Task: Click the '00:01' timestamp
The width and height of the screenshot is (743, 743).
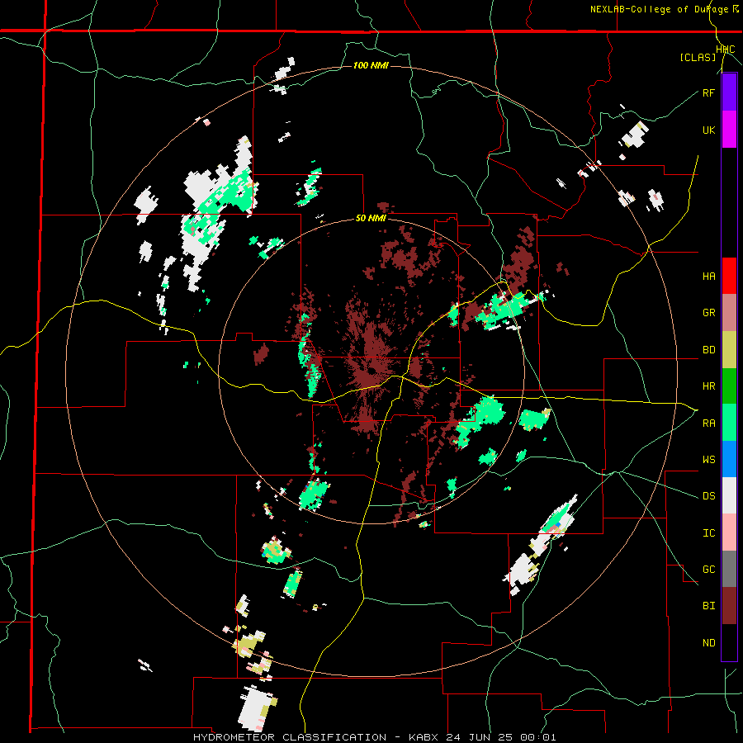Action: tap(537, 737)
